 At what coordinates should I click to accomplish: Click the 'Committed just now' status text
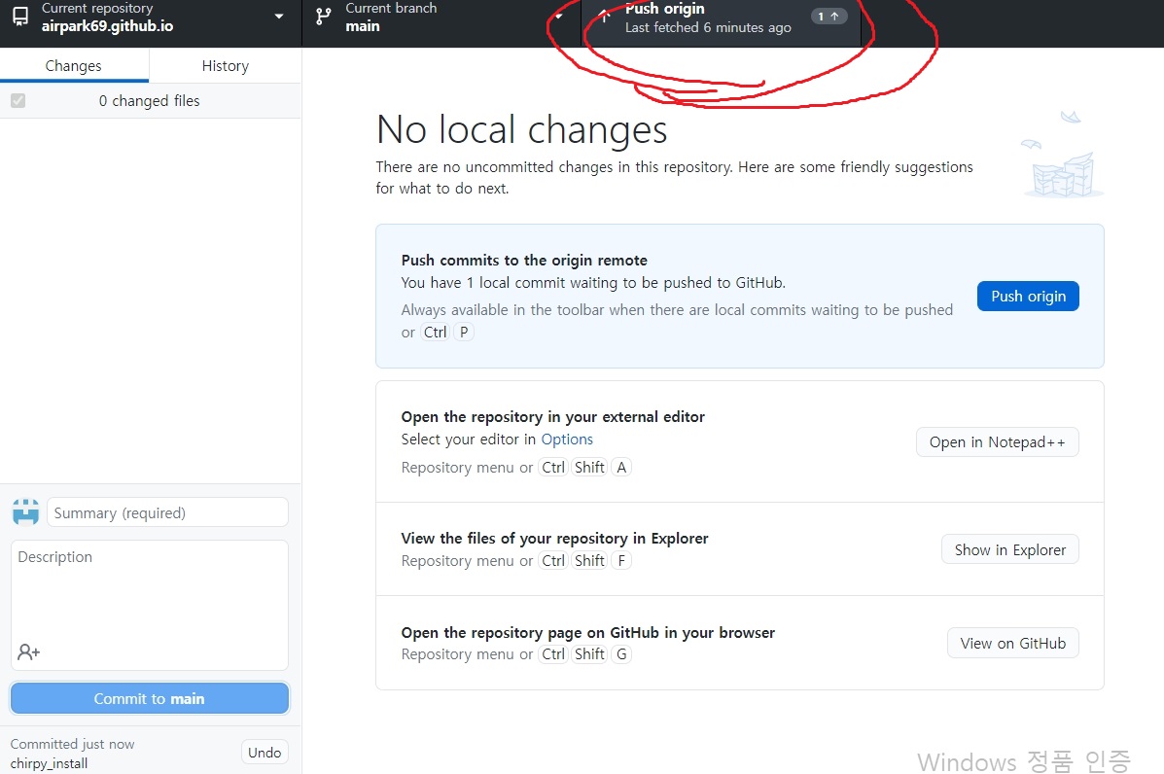coord(72,744)
